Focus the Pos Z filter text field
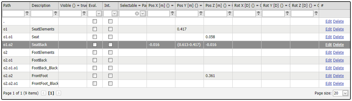352x101 pixels. (216, 14)
